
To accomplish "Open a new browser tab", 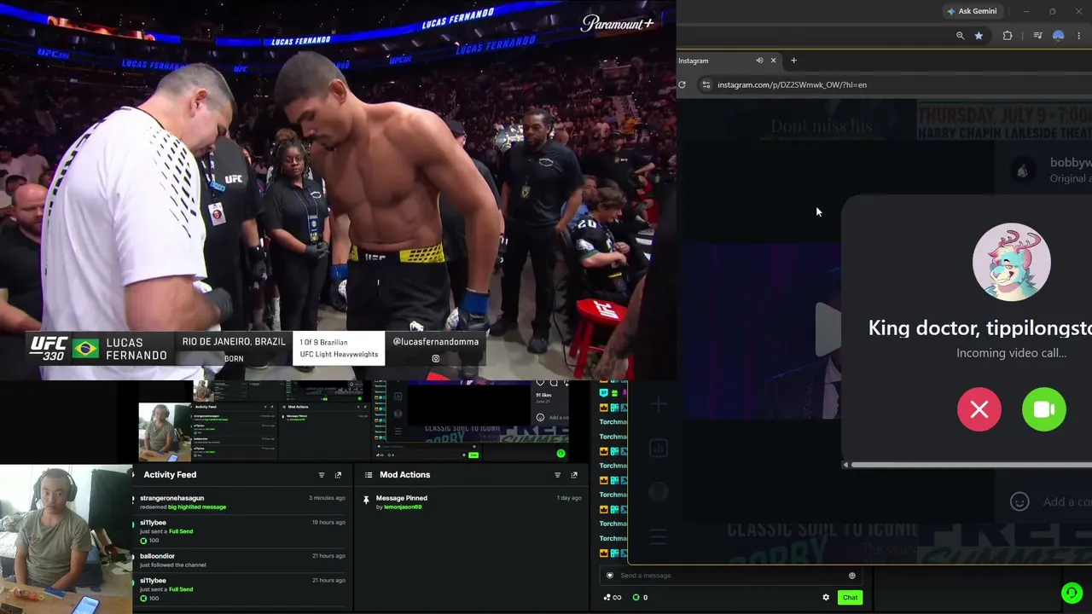I will (x=793, y=61).
